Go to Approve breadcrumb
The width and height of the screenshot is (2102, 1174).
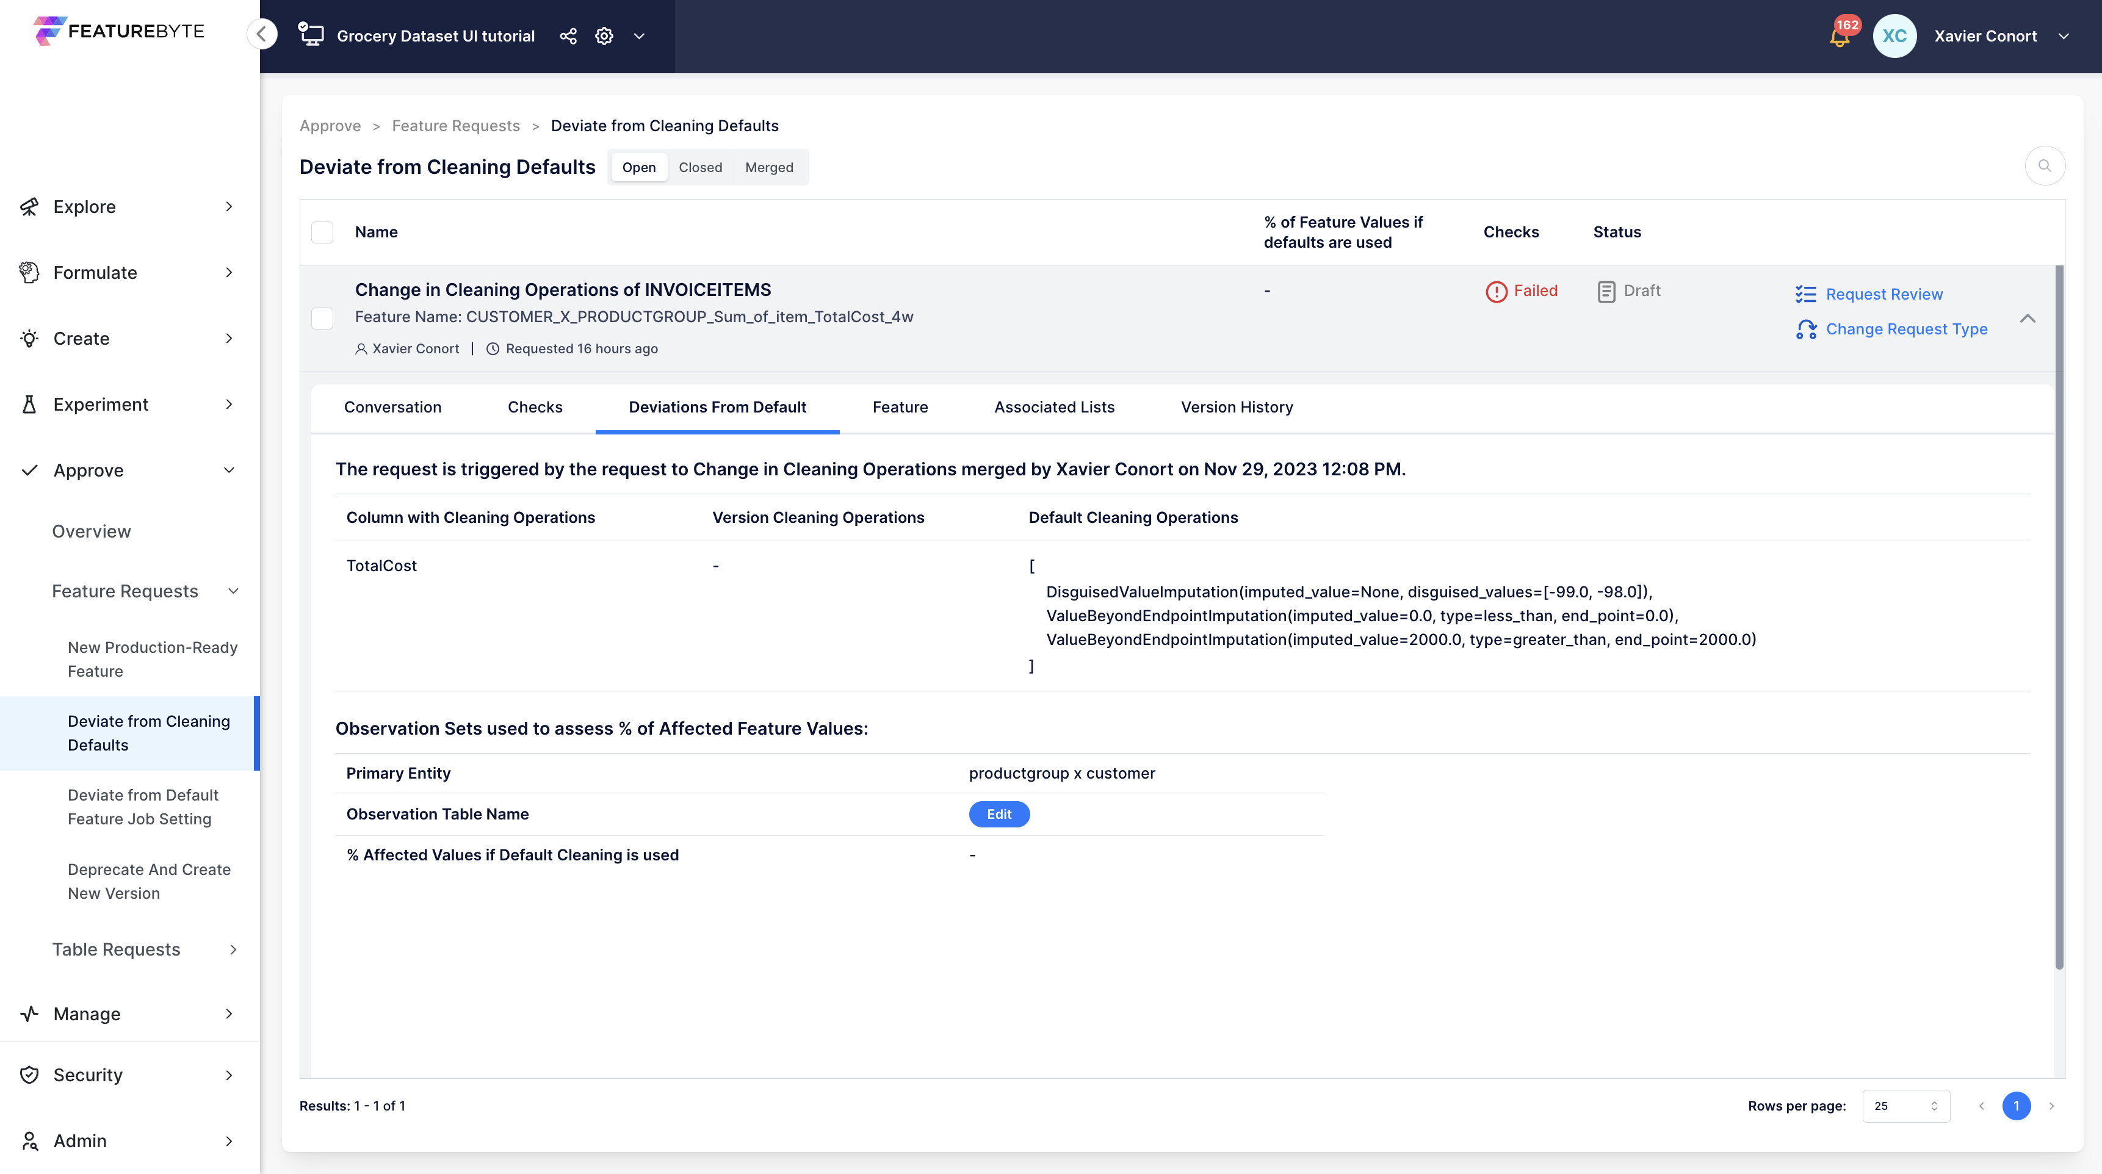click(x=330, y=126)
